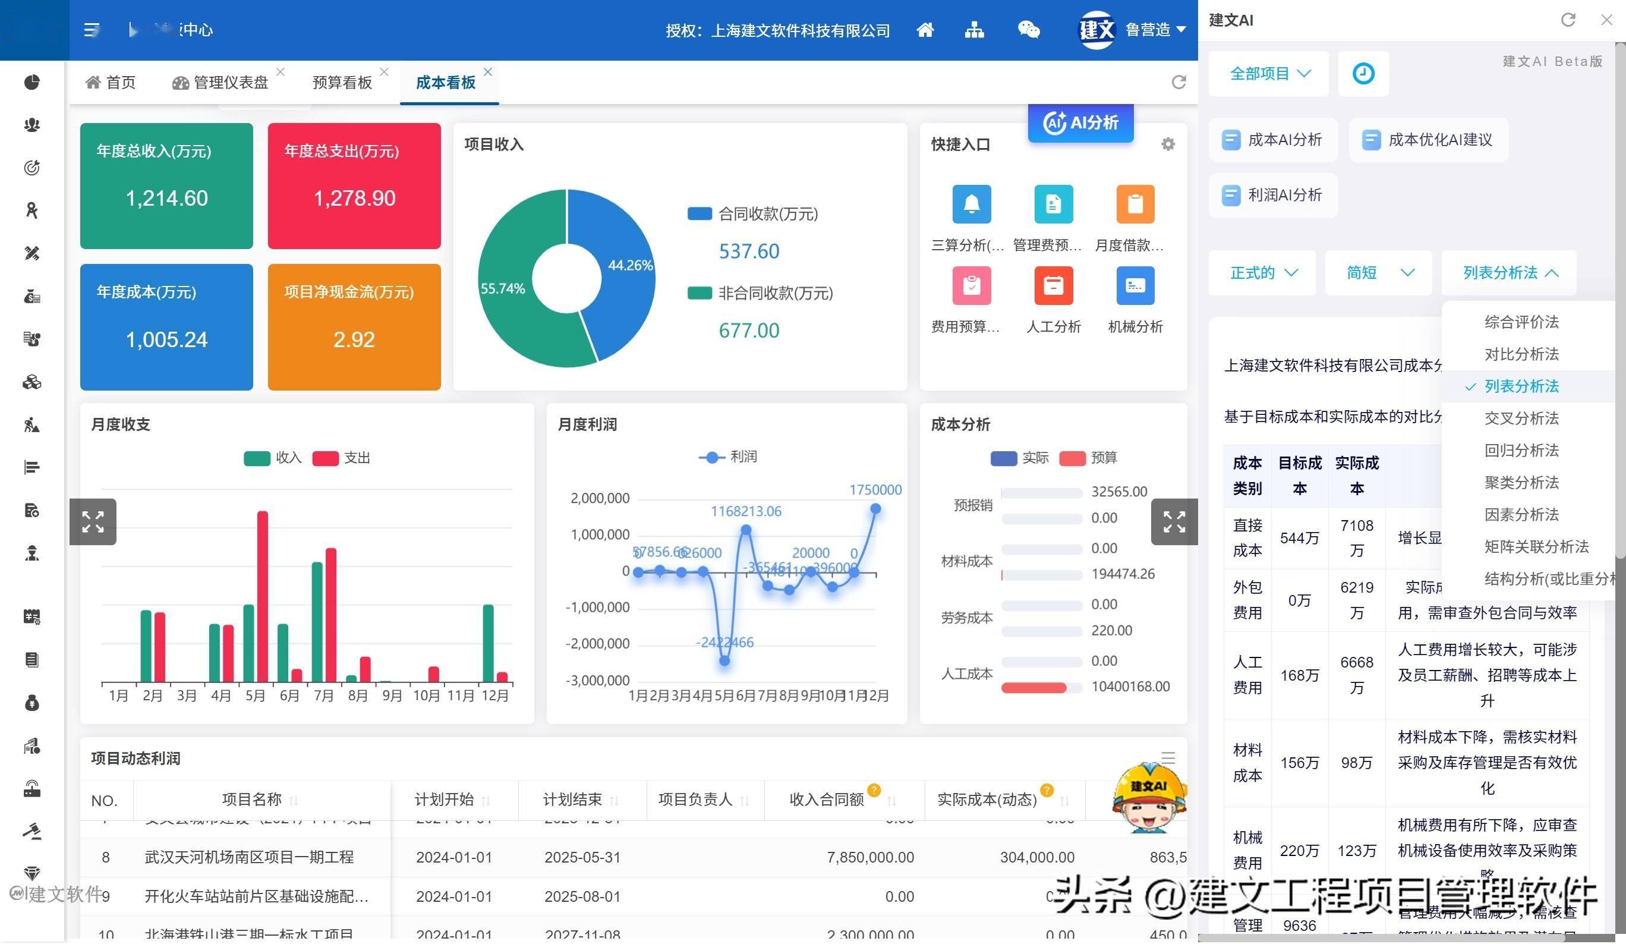1626x944 pixels.
Task: Open the 全部项目 dropdown
Action: [x=1269, y=74]
